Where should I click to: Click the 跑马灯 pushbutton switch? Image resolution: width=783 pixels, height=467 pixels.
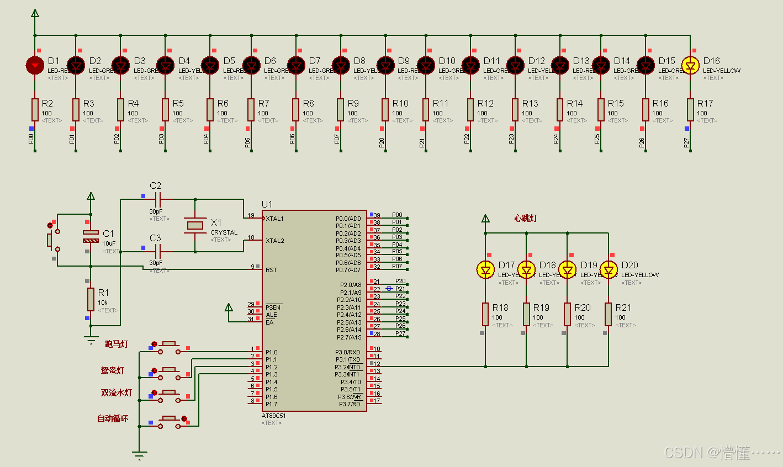click(170, 347)
